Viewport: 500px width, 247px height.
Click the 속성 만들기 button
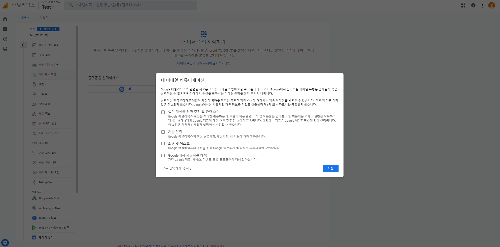click(48, 29)
